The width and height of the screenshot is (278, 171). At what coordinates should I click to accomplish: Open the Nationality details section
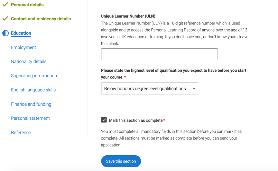[29, 62]
